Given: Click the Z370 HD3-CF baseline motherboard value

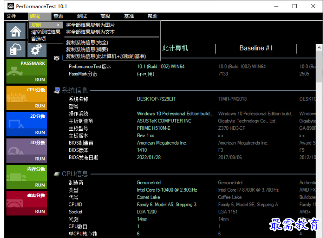Looking at the screenshot, I should click(232, 128).
